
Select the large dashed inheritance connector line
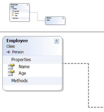point(89,85)
